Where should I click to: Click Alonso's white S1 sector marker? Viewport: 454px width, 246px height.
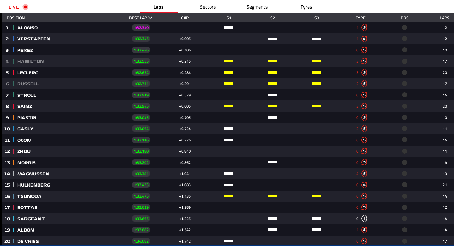(229, 27)
